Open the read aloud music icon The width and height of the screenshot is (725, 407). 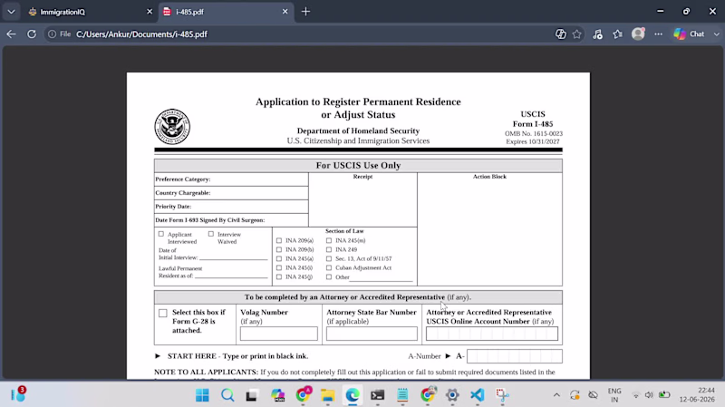click(597, 34)
